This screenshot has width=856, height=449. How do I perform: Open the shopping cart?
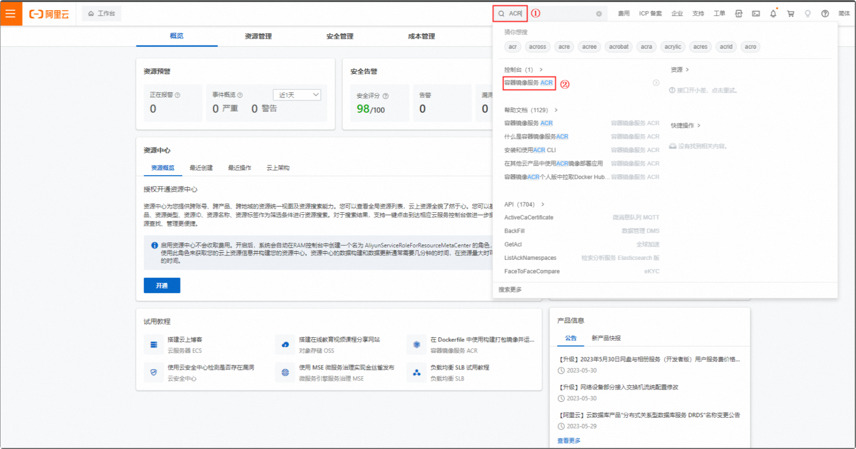click(x=790, y=14)
